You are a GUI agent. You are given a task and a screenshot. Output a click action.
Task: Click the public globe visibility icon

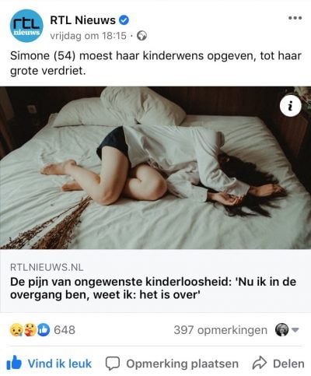pos(142,36)
